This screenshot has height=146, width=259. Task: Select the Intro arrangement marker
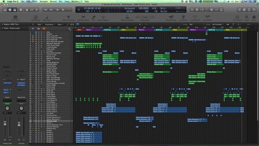[79, 30]
